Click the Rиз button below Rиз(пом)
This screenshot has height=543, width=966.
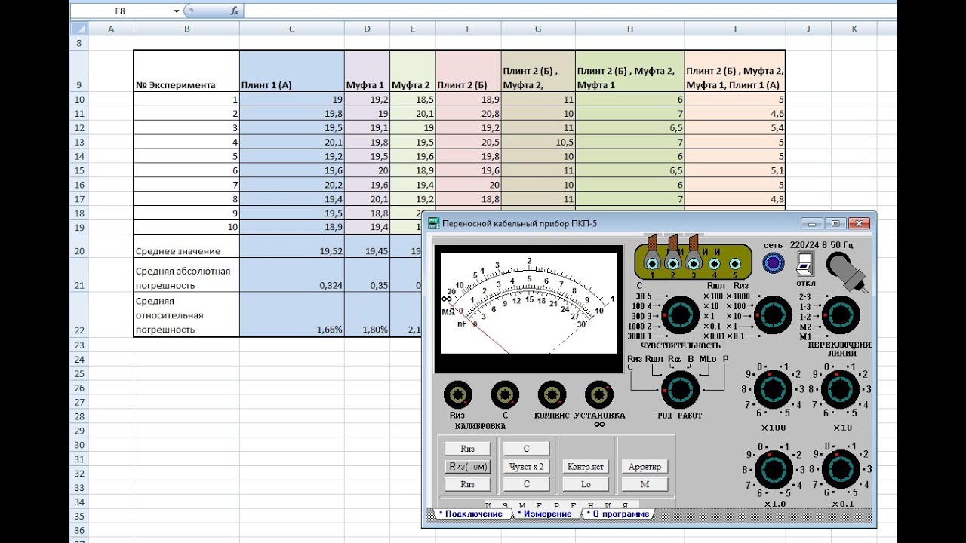[467, 484]
